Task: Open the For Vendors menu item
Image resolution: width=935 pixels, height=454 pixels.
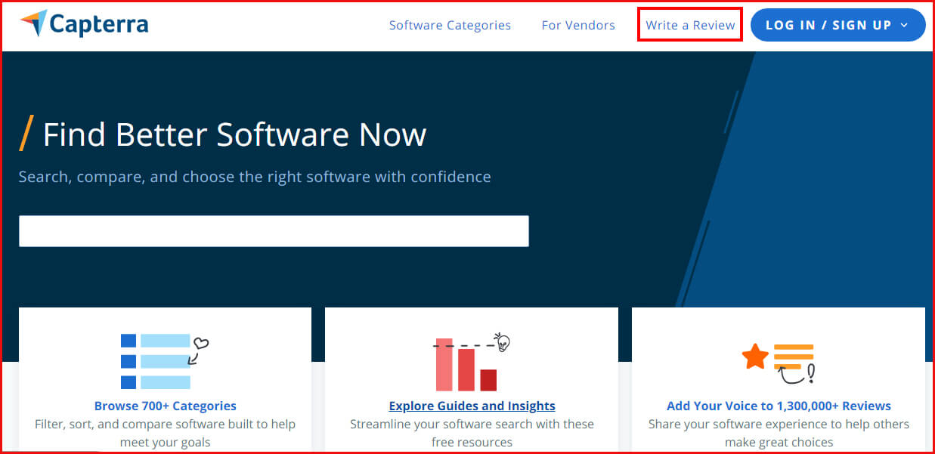Action: click(x=578, y=25)
